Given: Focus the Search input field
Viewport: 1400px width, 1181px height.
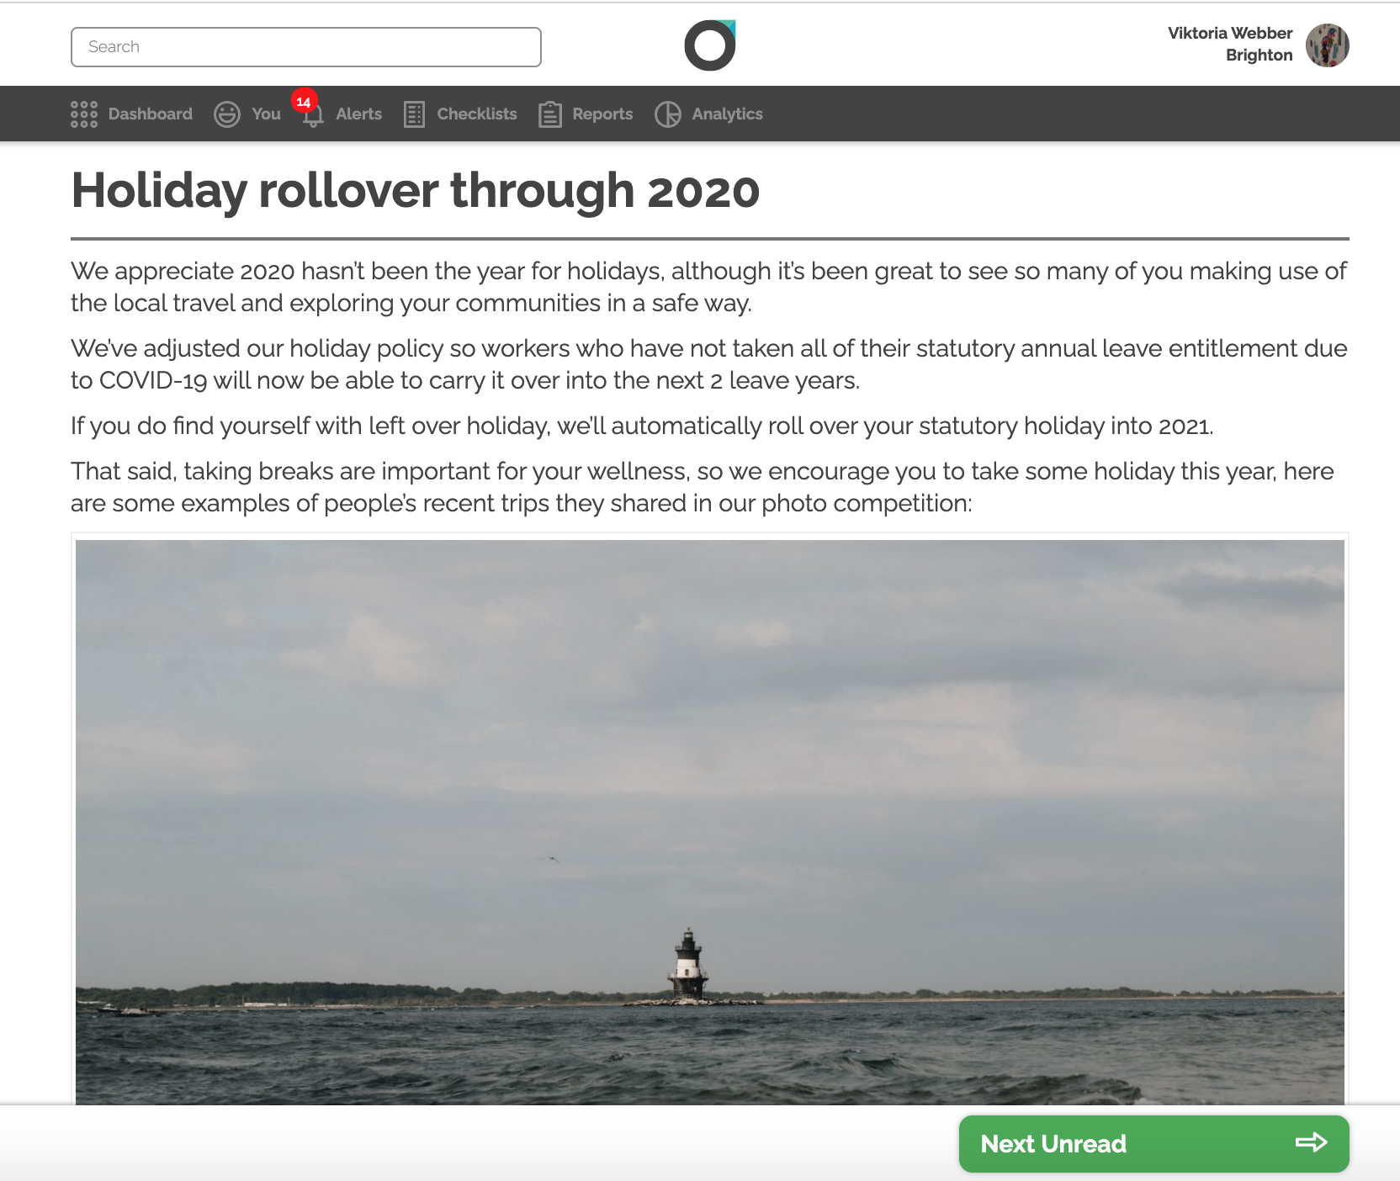Looking at the screenshot, I should [x=306, y=47].
